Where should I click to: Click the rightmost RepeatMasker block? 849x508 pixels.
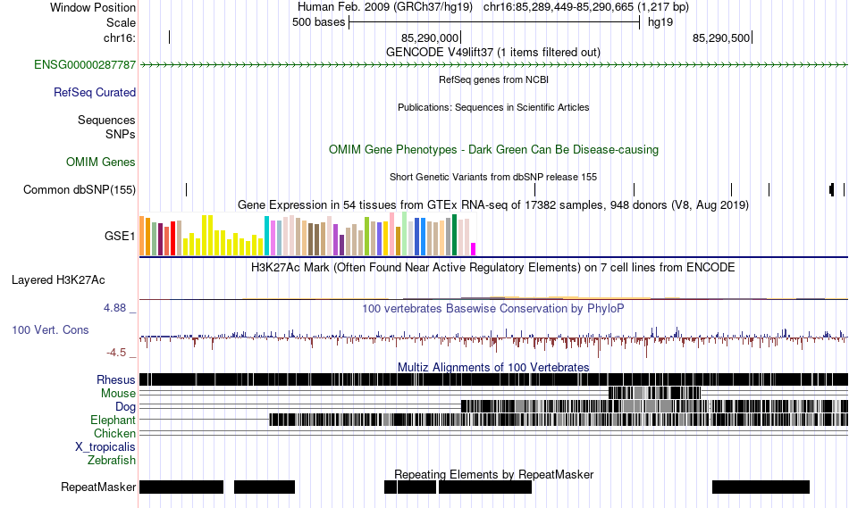click(761, 487)
